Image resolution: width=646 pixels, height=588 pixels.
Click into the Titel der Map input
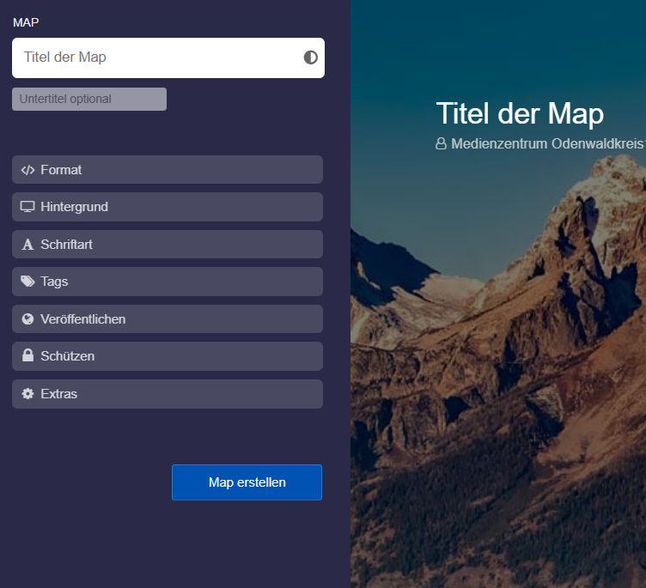point(155,58)
